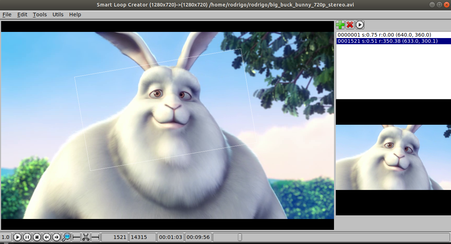Click the cropped preview thumbnail

(393, 157)
